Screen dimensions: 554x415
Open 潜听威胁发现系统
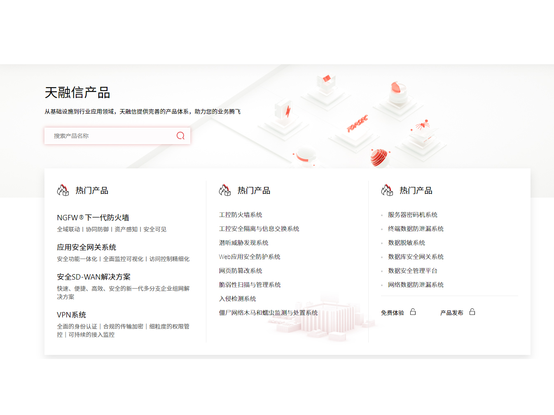[x=243, y=243]
